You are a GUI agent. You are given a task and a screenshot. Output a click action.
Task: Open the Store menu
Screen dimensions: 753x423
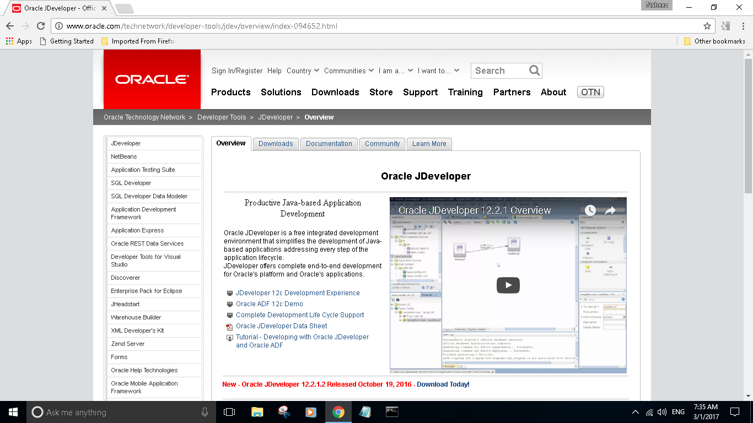coord(381,92)
